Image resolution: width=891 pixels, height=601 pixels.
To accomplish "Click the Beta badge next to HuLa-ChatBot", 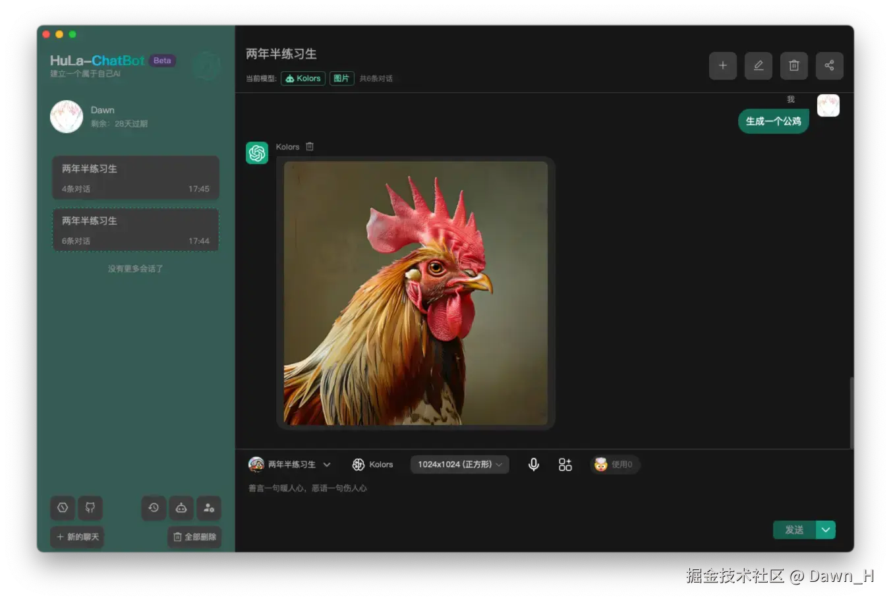I will click(162, 61).
